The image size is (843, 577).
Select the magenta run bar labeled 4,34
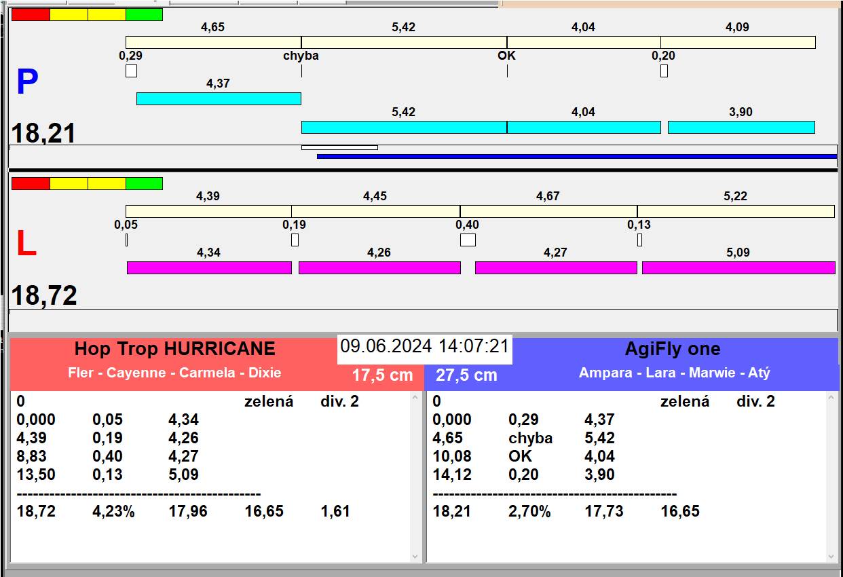click(x=209, y=267)
